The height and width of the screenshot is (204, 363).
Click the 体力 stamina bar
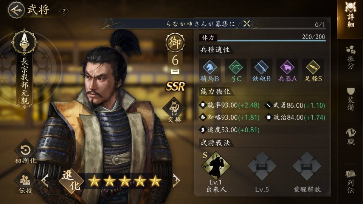pyautogui.click(x=262, y=37)
